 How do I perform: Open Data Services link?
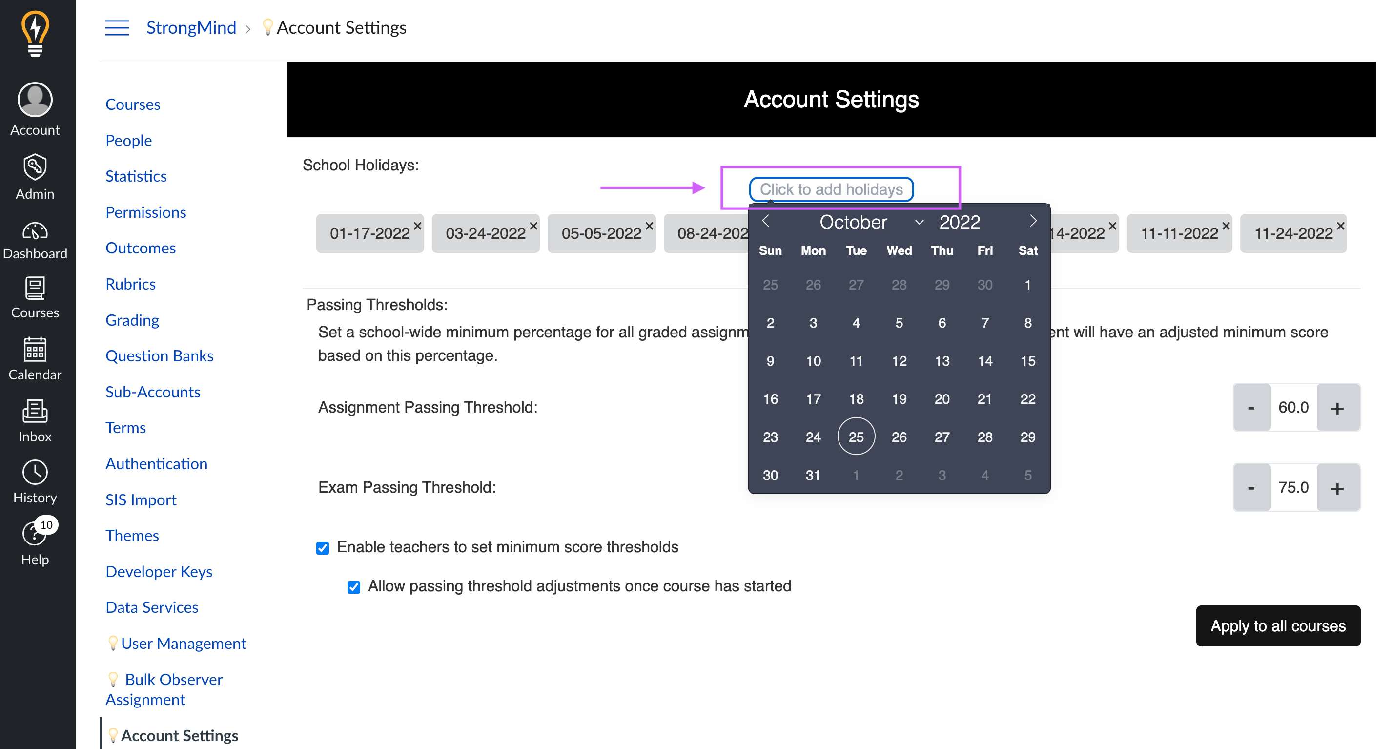click(x=152, y=607)
